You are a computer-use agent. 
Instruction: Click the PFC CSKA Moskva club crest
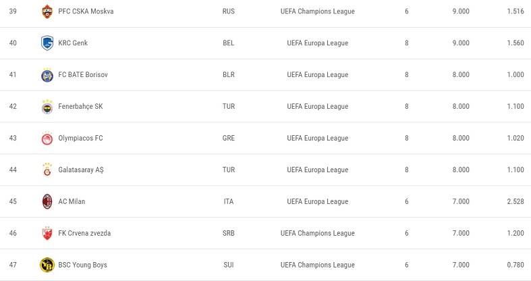(x=47, y=11)
